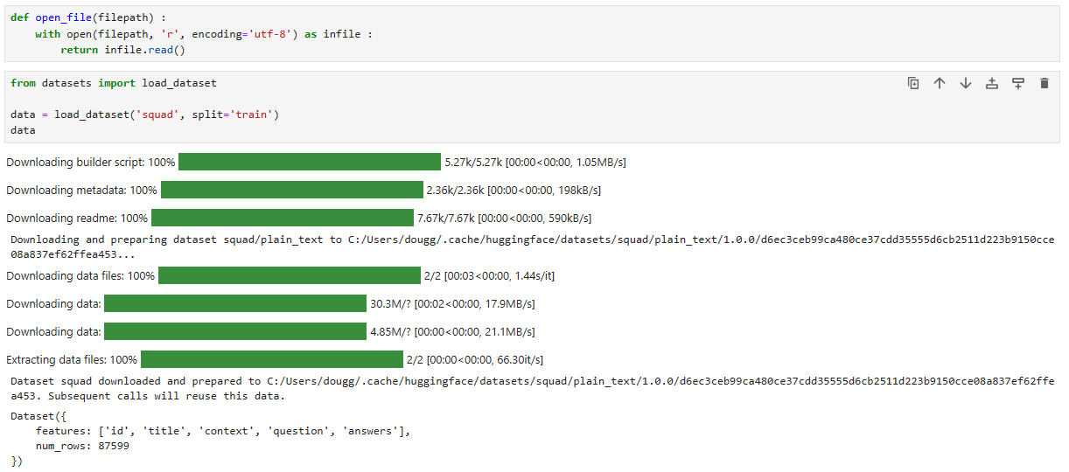Click the features list output line
This screenshot has width=1069, height=472.
click(x=223, y=431)
